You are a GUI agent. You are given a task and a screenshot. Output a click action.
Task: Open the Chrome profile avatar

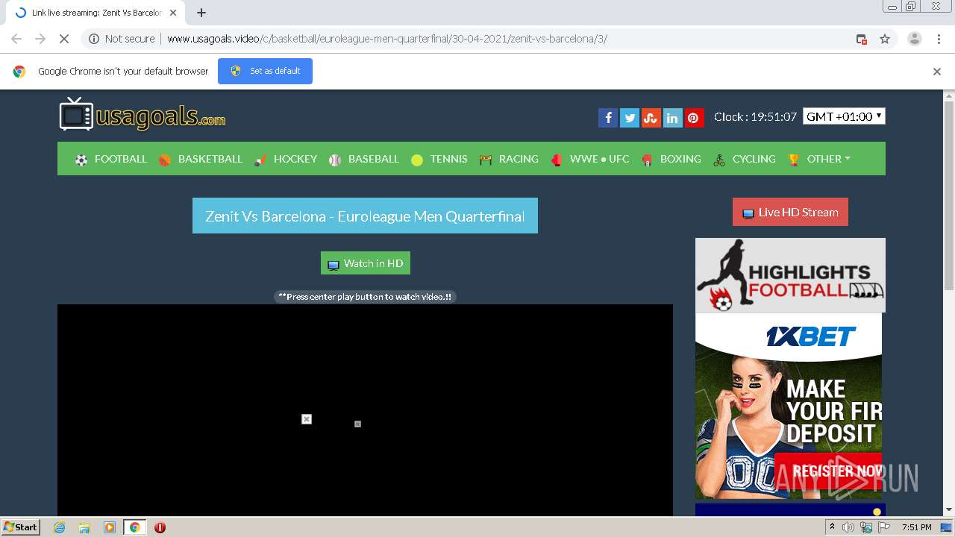[914, 39]
